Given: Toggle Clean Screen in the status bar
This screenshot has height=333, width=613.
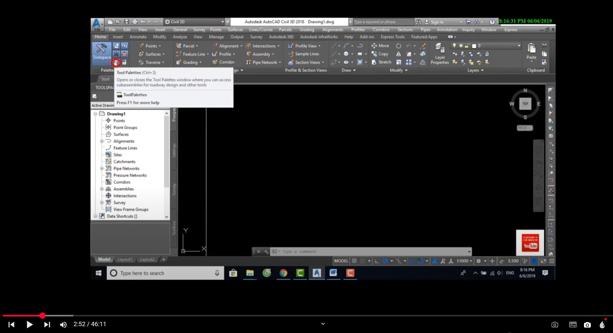Looking at the screenshot, I should [543, 261].
